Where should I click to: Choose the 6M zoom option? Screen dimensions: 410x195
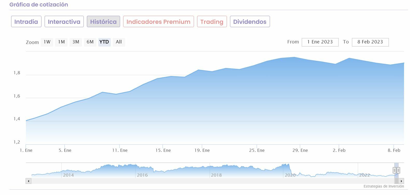[90, 42]
